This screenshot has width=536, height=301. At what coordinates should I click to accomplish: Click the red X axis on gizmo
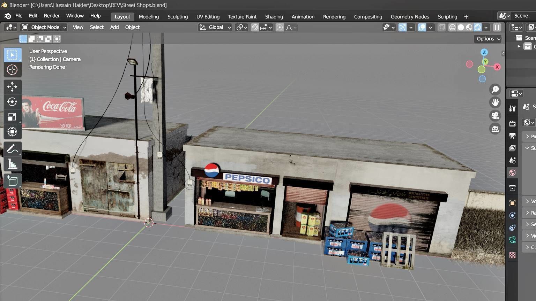pos(497,67)
